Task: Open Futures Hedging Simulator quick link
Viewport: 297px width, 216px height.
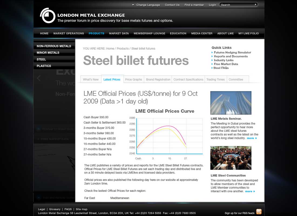Action: [x=232, y=52]
